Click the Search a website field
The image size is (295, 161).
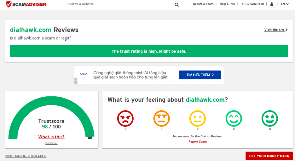(x=120, y=4)
